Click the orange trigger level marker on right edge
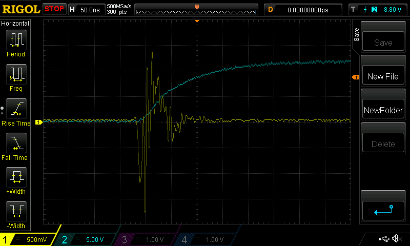 tap(356, 77)
